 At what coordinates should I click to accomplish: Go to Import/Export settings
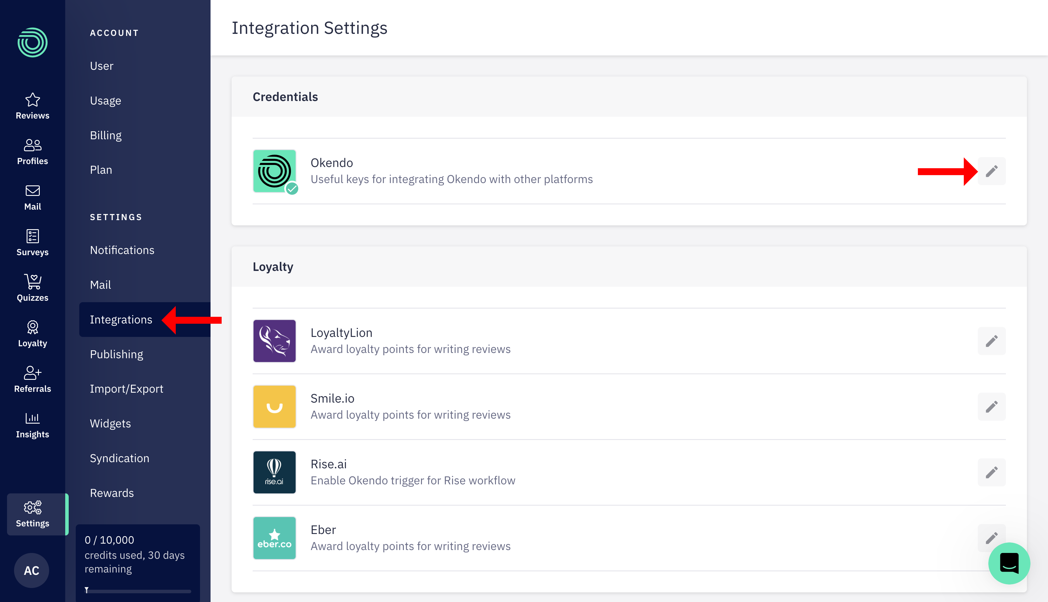pyautogui.click(x=126, y=389)
